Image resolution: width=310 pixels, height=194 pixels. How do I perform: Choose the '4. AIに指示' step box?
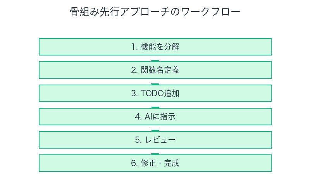155,117
